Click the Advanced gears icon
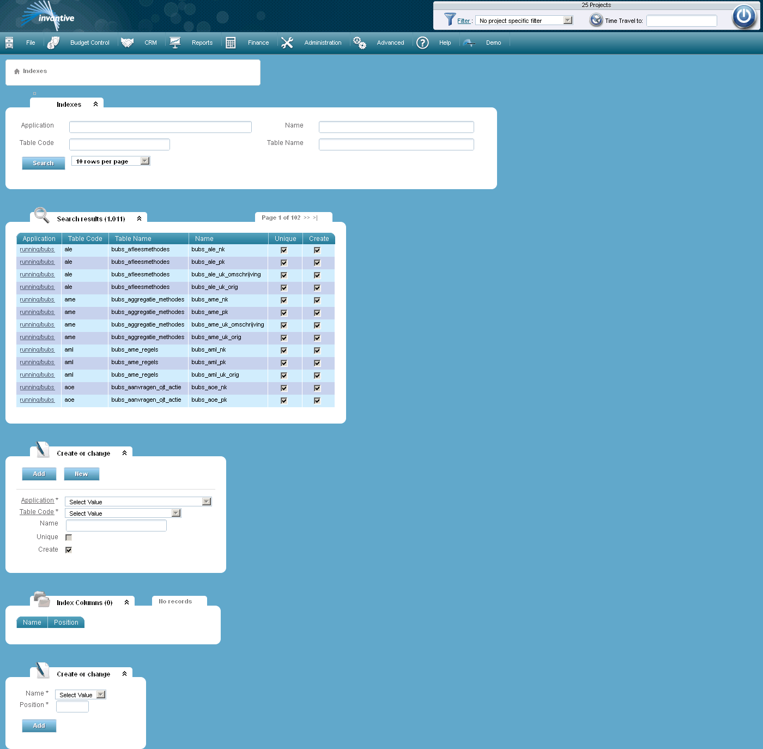 click(x=360, y=42)
